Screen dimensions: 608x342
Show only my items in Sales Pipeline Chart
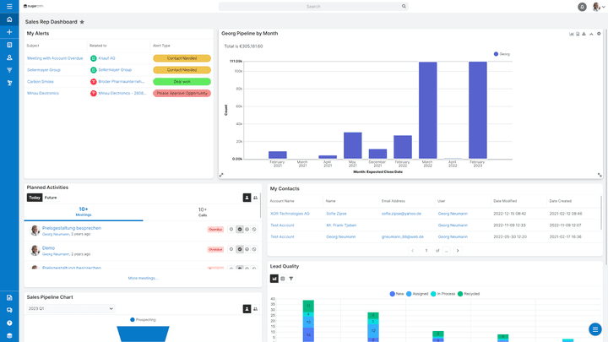(247, 309)
